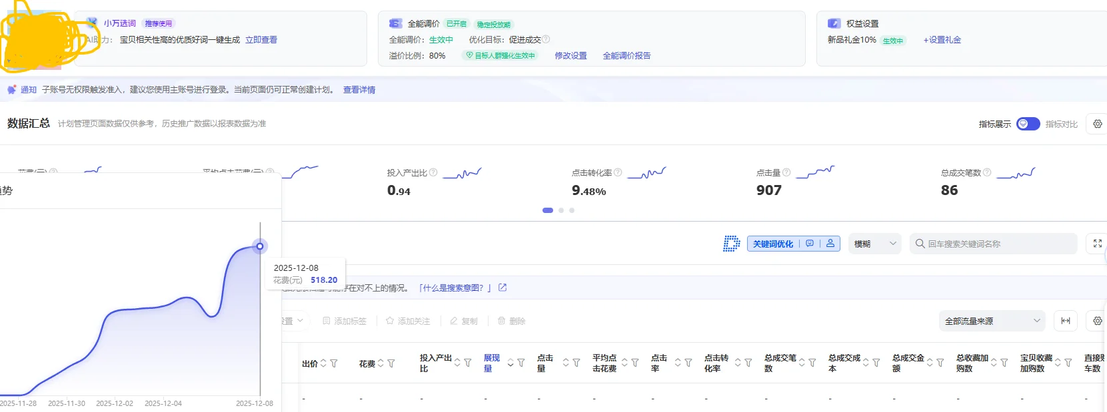Screen dimensions: 1107x412
Task: Open the 全能调价报告 link
Action: (627, 56)
